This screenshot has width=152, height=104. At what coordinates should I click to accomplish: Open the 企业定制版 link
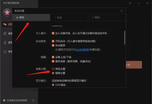tap(83, 50)
